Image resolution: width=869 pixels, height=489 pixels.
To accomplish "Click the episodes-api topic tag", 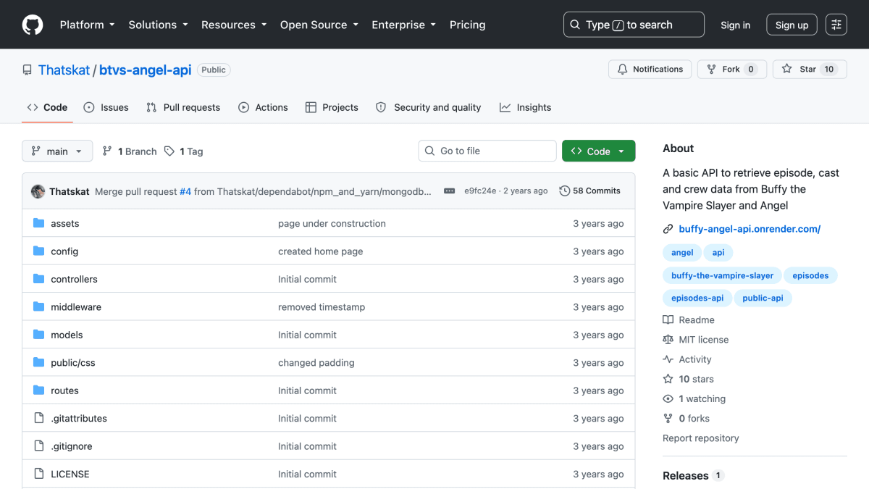I will [x=697, y=298].
